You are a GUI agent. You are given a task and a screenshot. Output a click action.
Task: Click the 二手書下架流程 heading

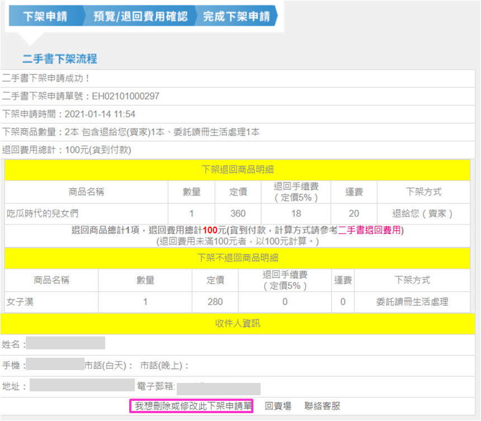60,59
